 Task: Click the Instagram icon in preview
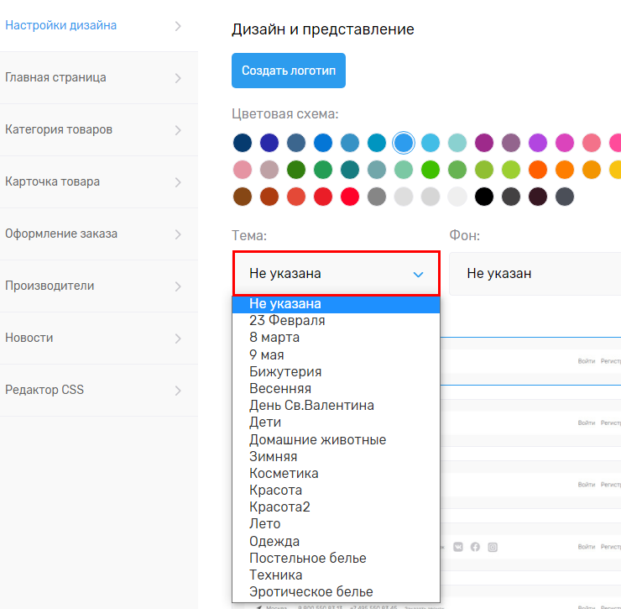[x=493, y=547]
